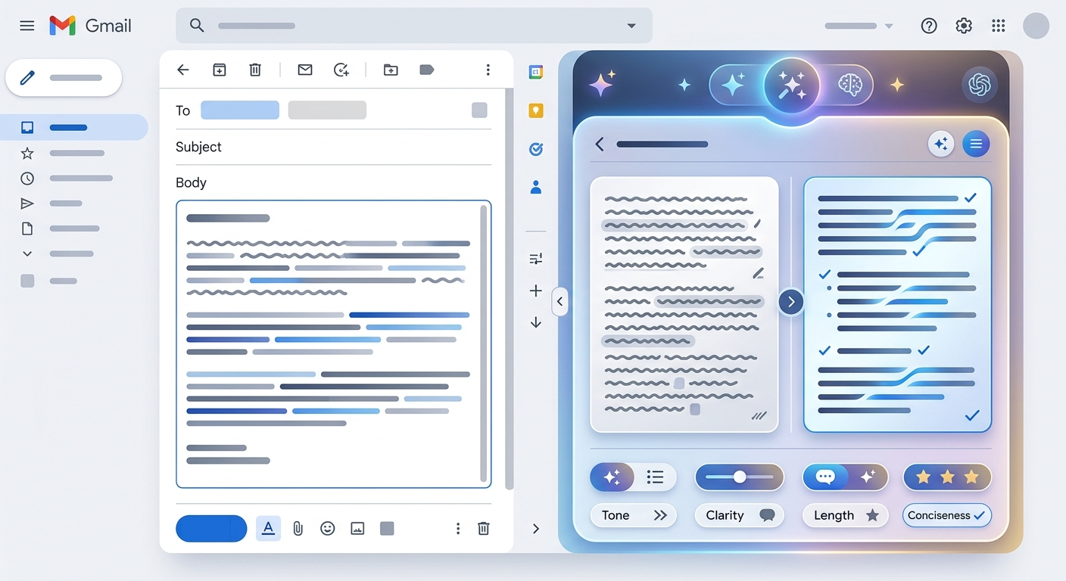Mark as unread envelope icon
1066x581 pixels.
click(305, 70)
